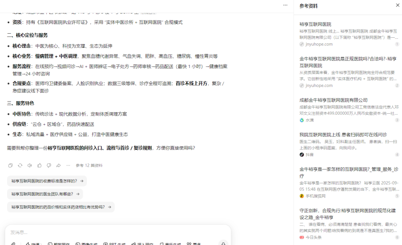Focus the 发消息 message input box
This screenshot has width=402, height=245.
coord(118,232)
